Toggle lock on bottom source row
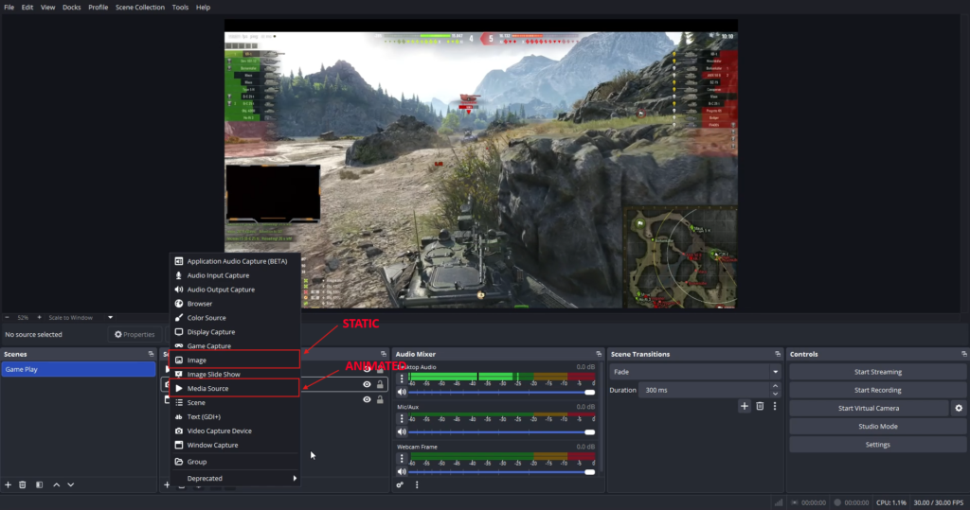The height and width of the screenshot is (510, 970). 380,399
